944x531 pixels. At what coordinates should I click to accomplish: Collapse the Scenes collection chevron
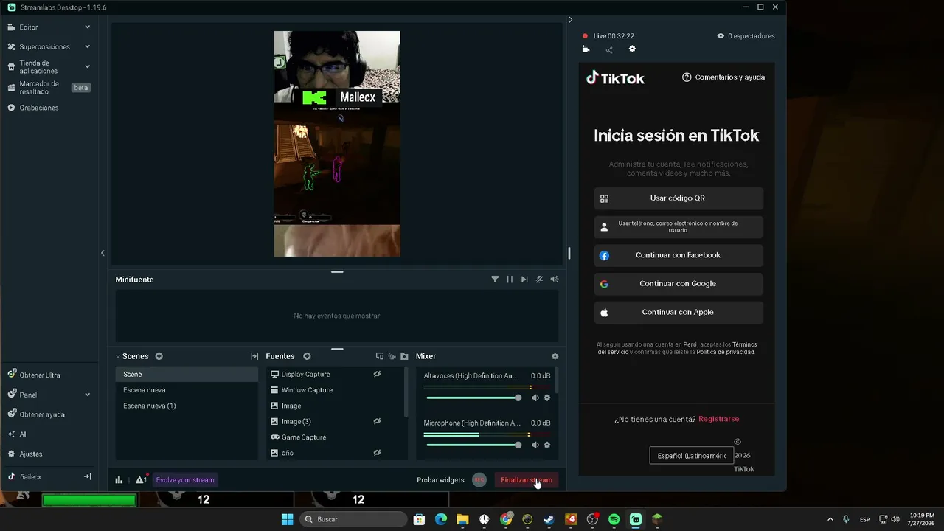coord(118,356)
